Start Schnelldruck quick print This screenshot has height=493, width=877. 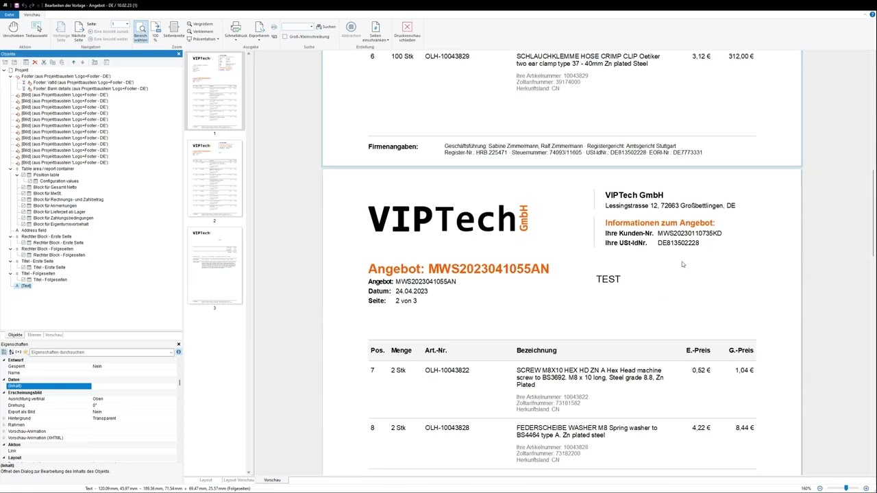coord(236,30)
